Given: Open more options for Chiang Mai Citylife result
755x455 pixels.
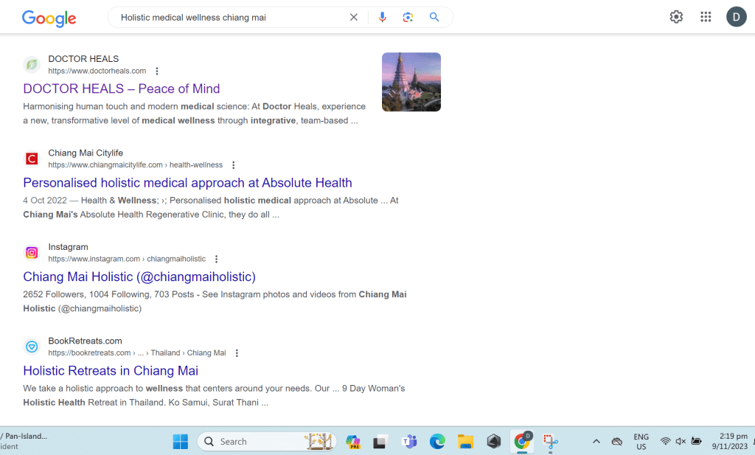Looking at the screenshot, I should [234, 165].
